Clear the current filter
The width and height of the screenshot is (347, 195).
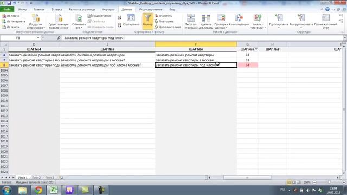click(x=163, y=16)
